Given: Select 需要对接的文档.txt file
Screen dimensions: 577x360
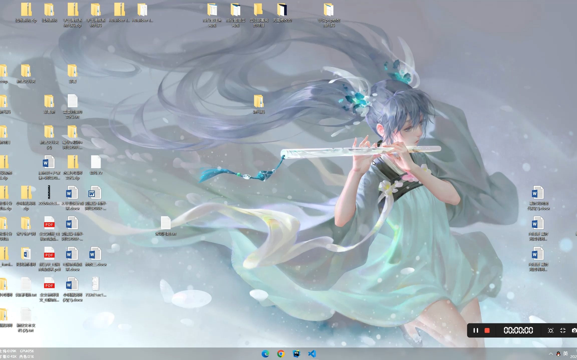Looking at the screenshot, I should point(72,106).
